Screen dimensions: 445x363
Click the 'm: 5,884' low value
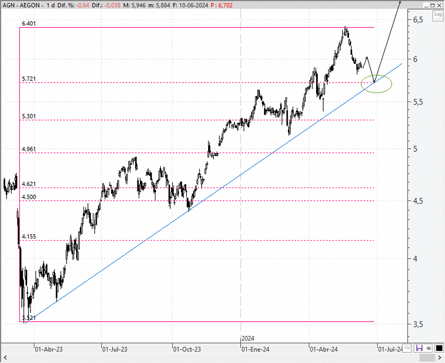159,5
